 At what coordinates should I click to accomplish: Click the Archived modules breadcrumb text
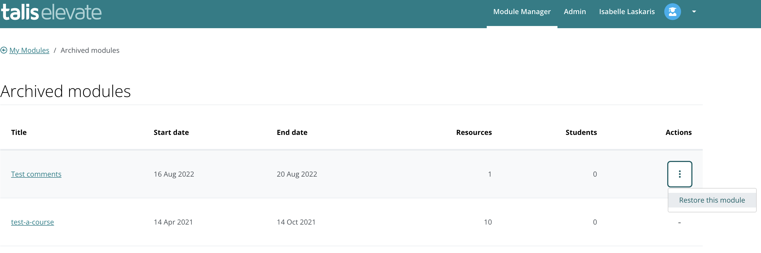pos(90,50)
